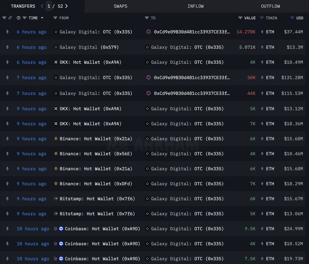Viewport: 309px width, 264px height.
Task: Click the link icon in header row
Action: pos(10,18)
